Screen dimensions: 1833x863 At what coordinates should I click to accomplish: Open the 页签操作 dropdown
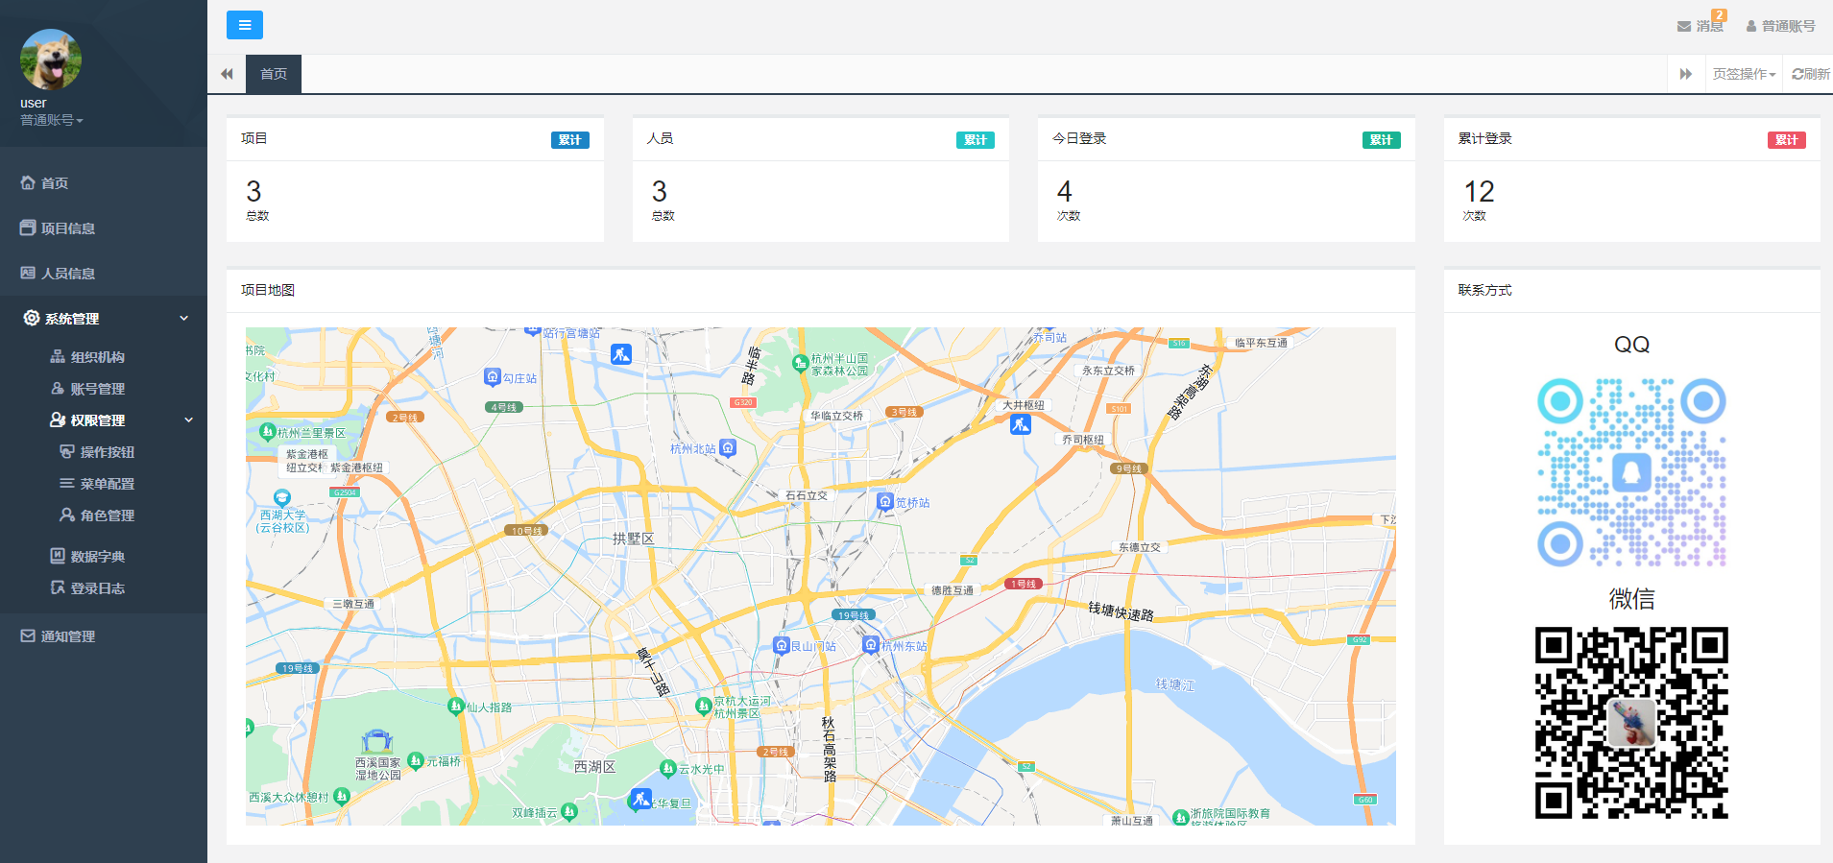point(1743,74)
